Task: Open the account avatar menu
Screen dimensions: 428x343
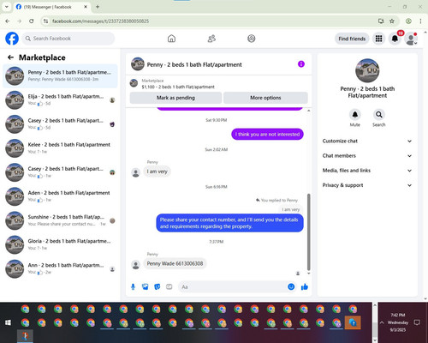Action: 411,39
